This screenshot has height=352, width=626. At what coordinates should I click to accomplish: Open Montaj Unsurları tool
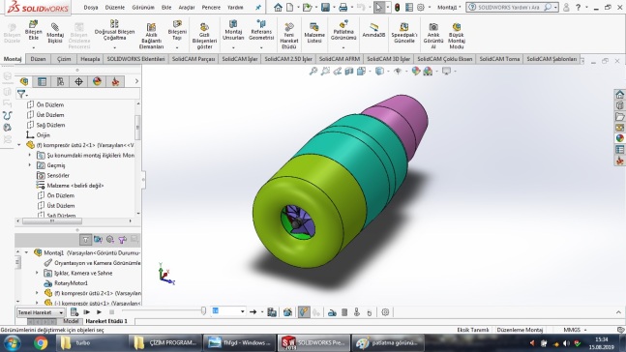click(x=233, y=31)
